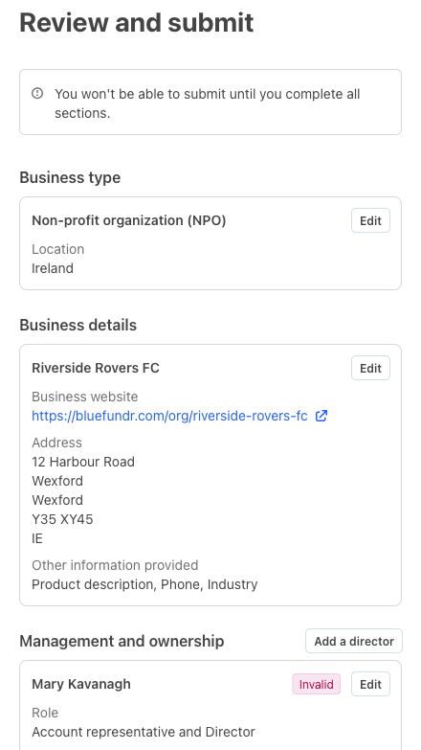Image resolution: width=421 pixels, height=750 pixels.
Task: Edit the Business type section
Action: 371,220
